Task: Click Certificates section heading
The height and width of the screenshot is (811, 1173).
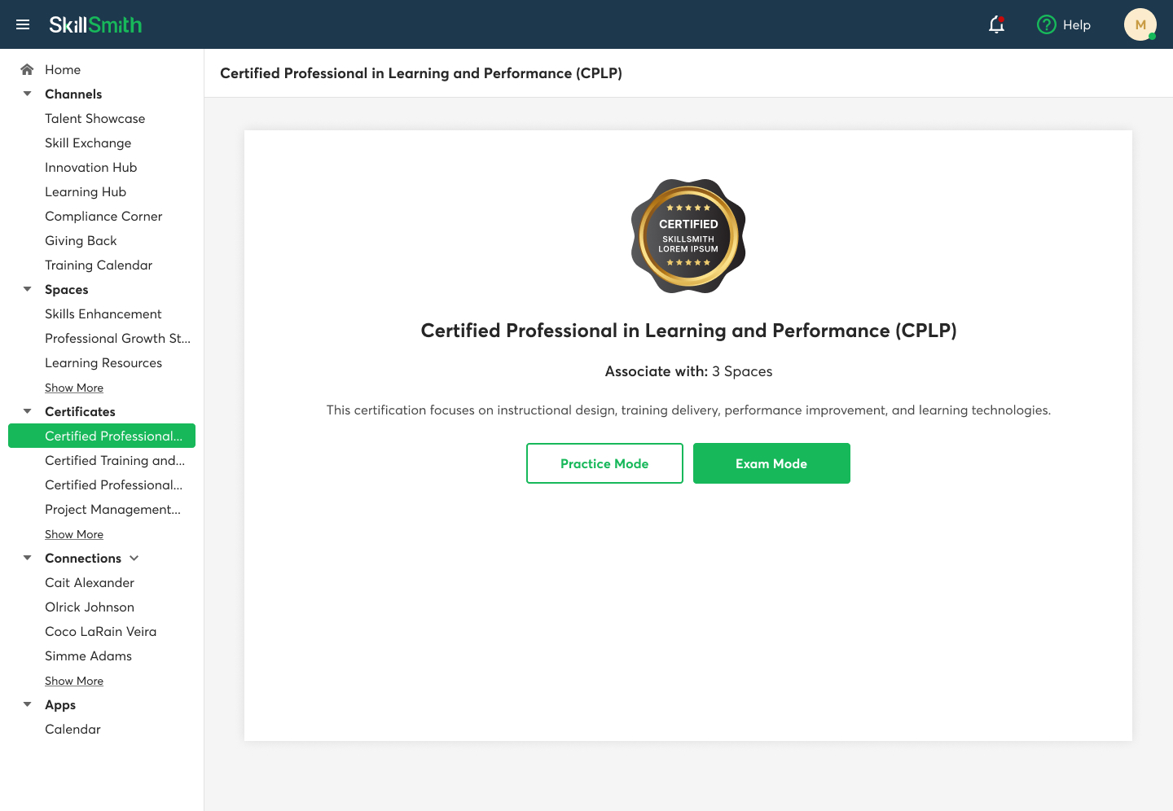Action: coord(80,411)
